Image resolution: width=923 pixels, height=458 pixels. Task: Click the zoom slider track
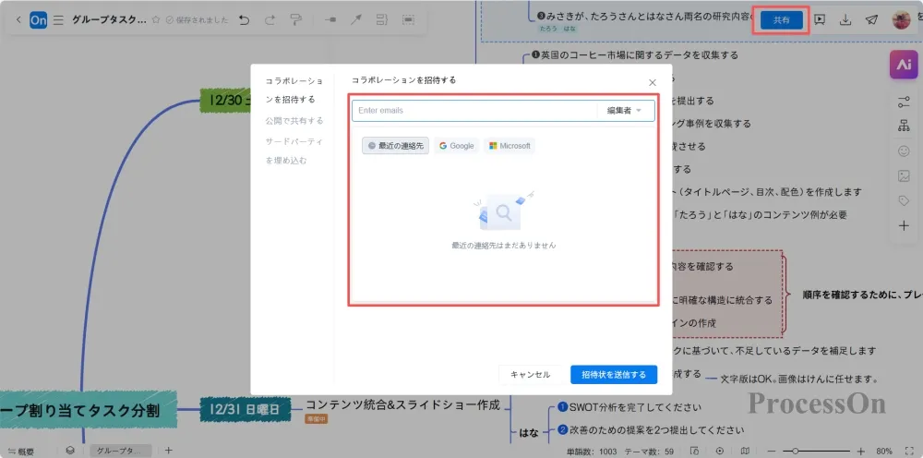821,452
